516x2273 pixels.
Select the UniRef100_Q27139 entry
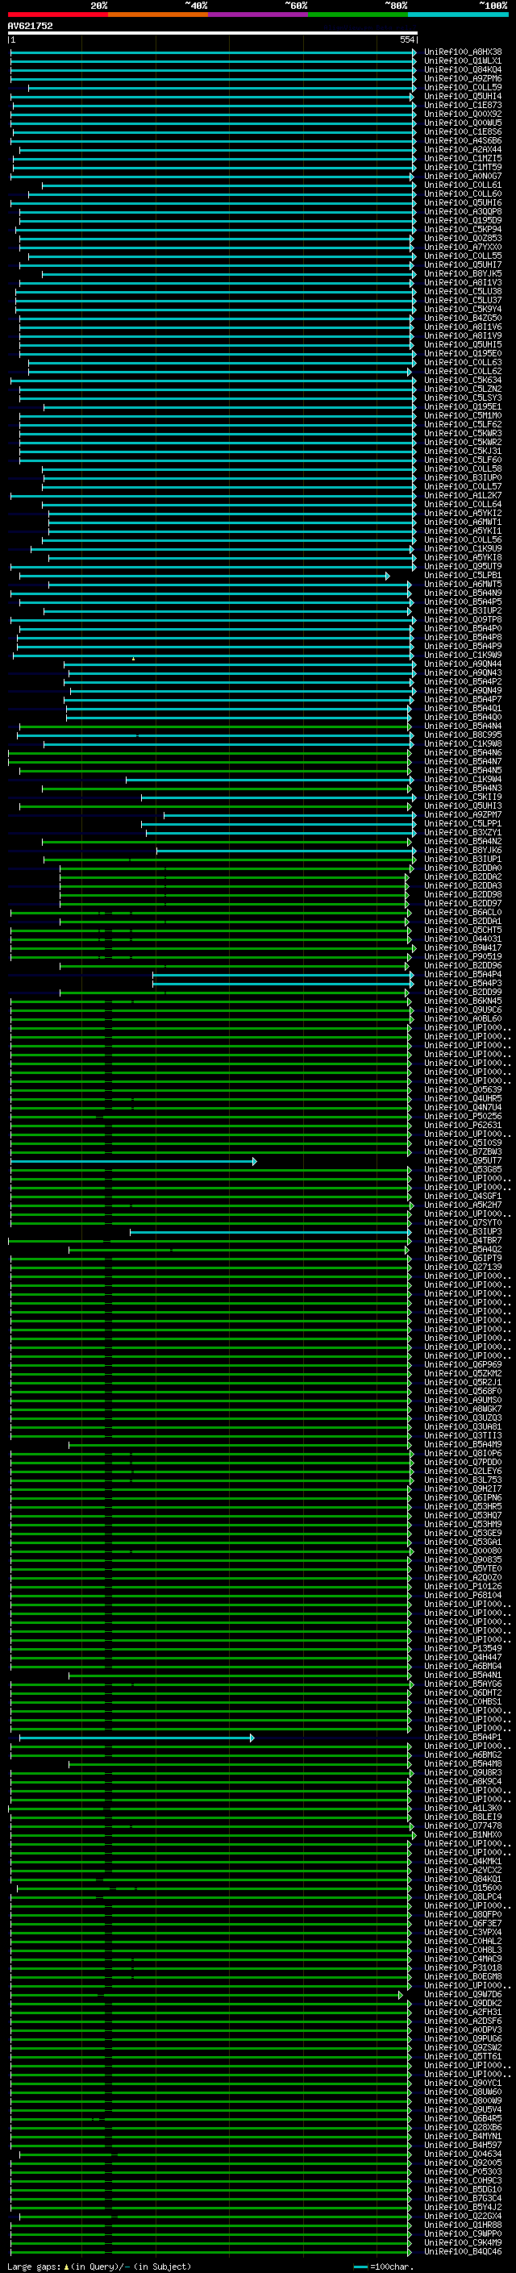(x=462, y=1268)
